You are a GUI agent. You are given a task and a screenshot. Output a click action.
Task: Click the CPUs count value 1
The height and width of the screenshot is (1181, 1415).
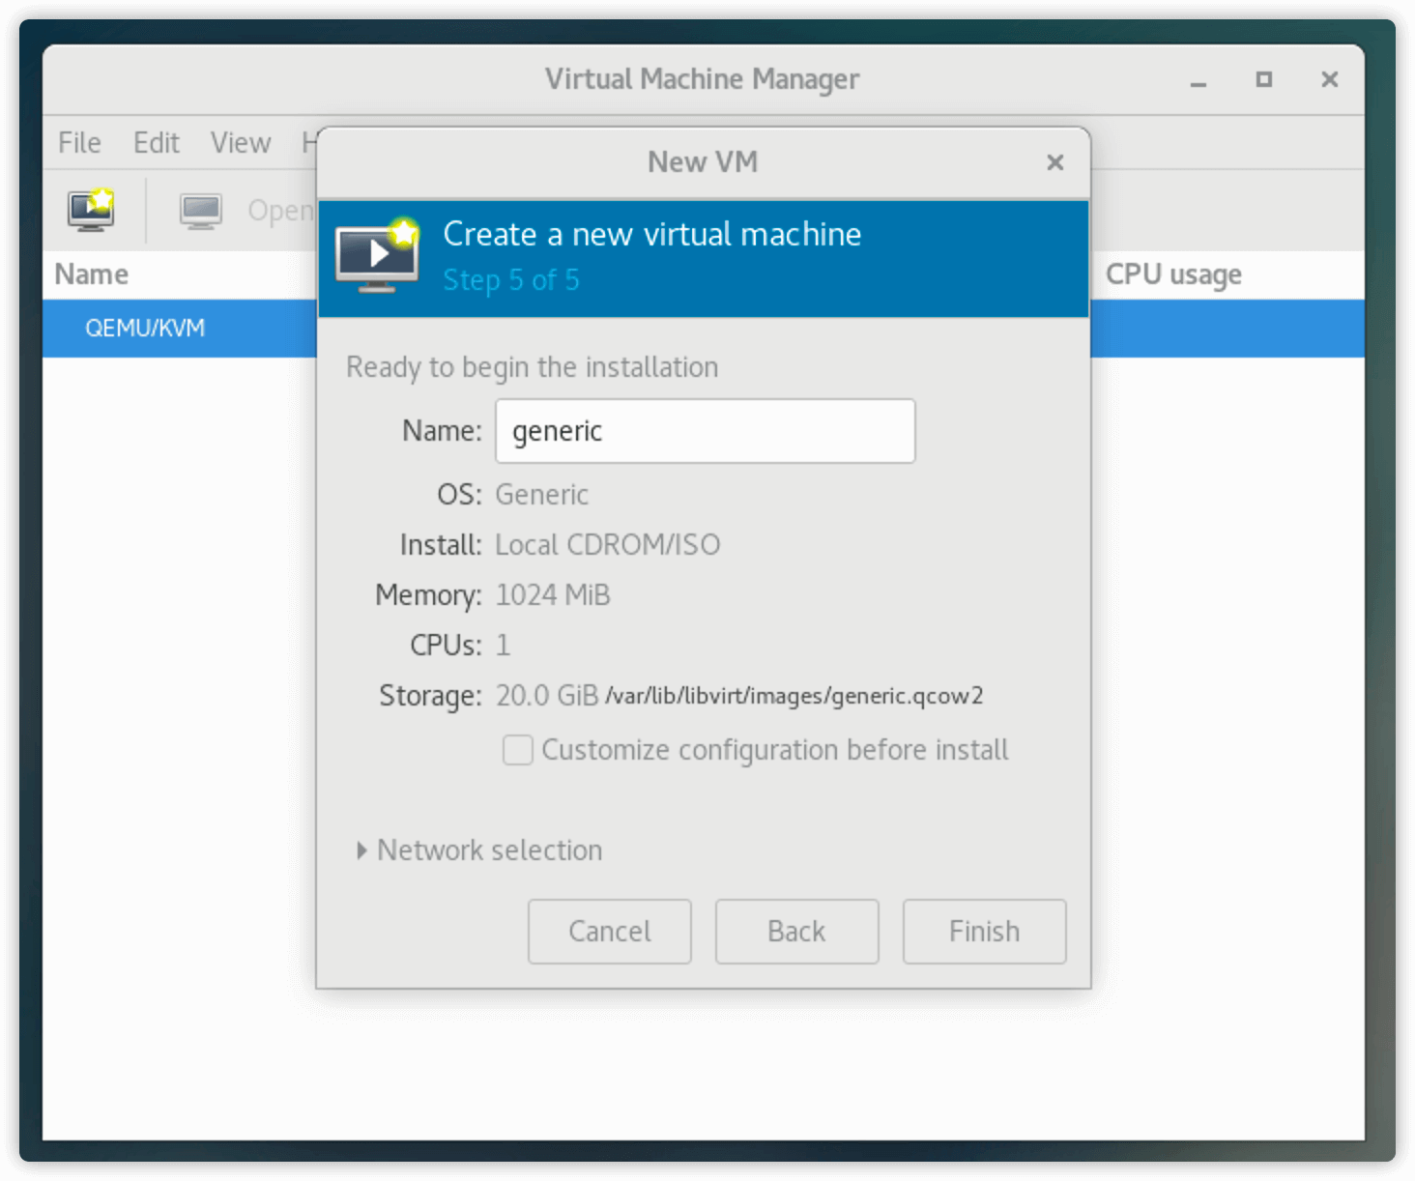tap(503, 646)
